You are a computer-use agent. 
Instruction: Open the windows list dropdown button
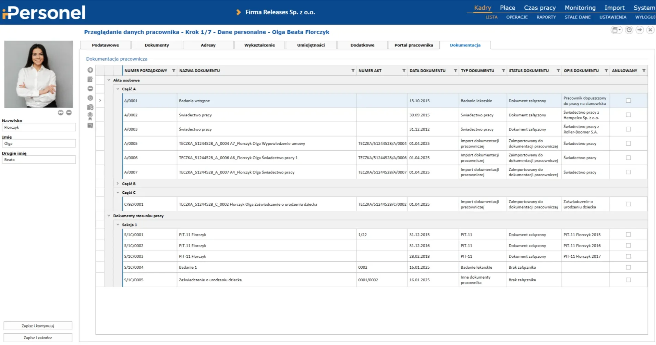point(616,30)
